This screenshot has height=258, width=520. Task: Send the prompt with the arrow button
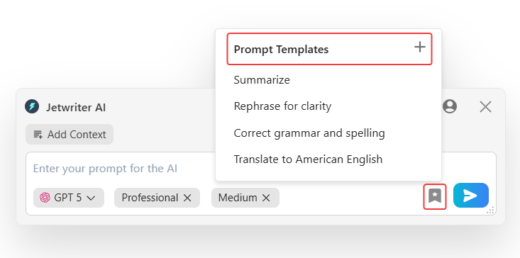471,196
